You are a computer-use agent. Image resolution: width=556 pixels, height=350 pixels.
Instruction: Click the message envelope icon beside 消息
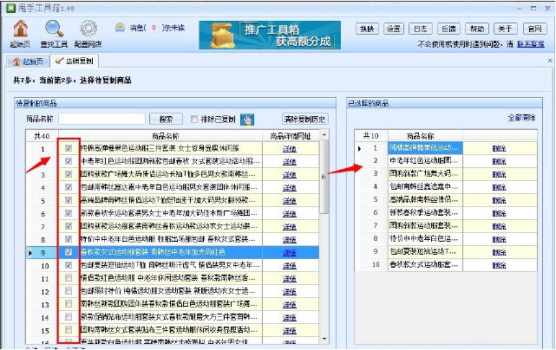coord(120,27)
